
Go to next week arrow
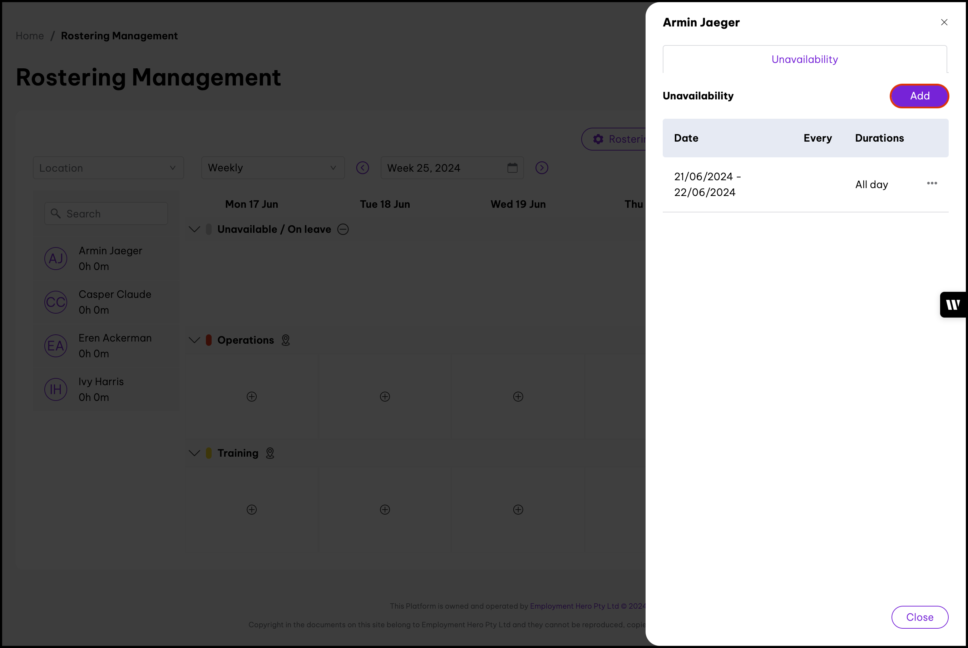pos(542,168)
